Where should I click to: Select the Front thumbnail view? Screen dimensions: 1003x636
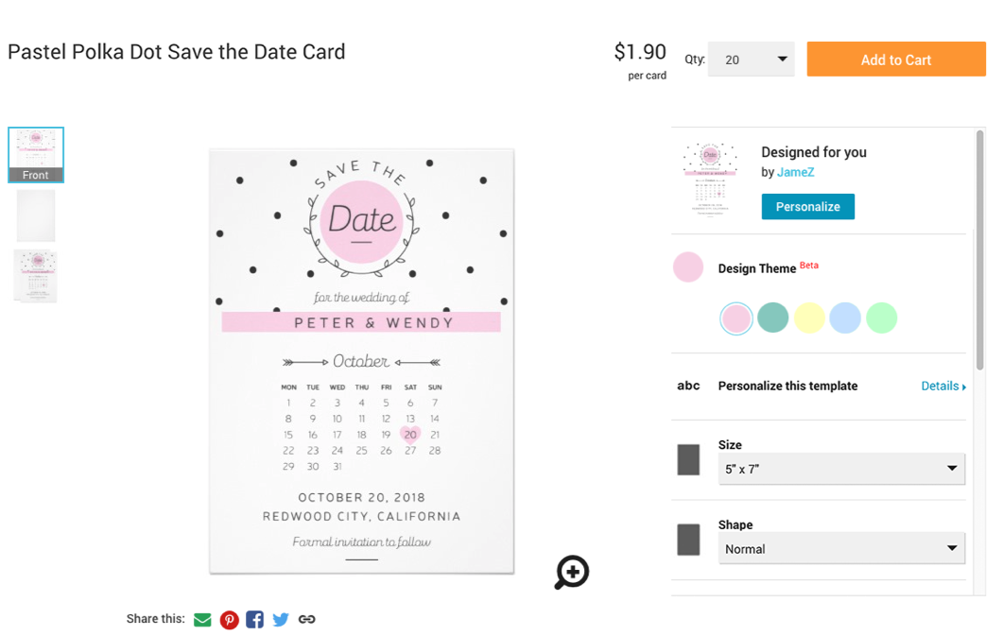[x=36, y=155]
